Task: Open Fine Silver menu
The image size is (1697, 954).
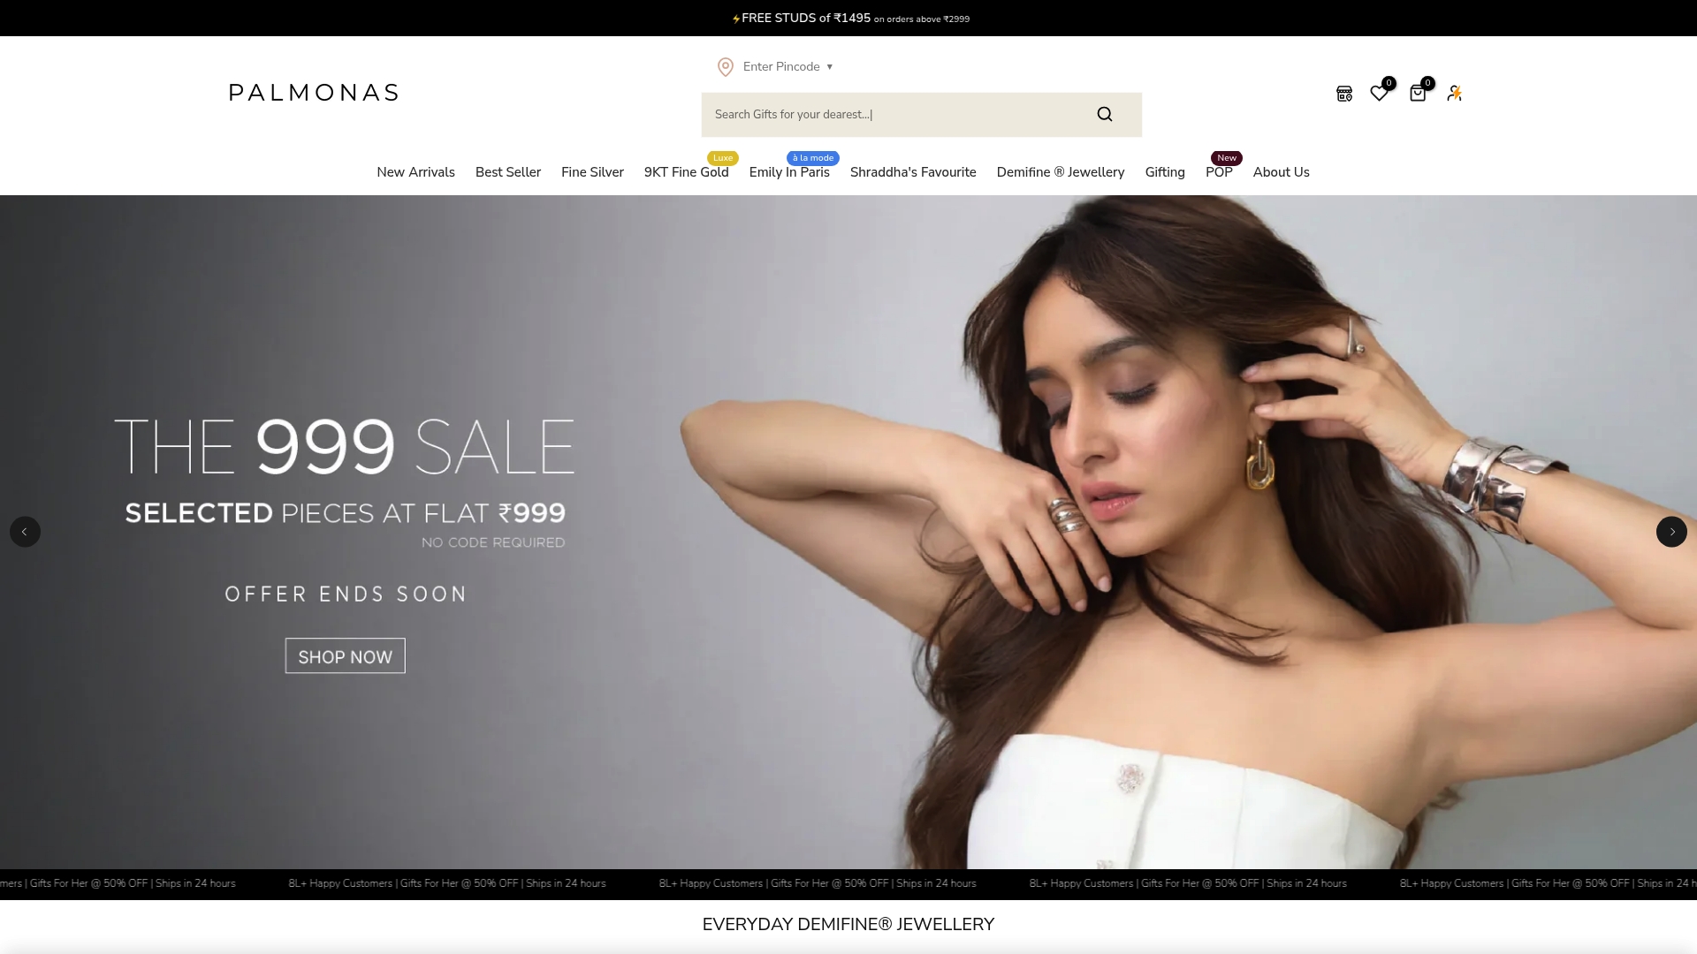Action: 592,172
